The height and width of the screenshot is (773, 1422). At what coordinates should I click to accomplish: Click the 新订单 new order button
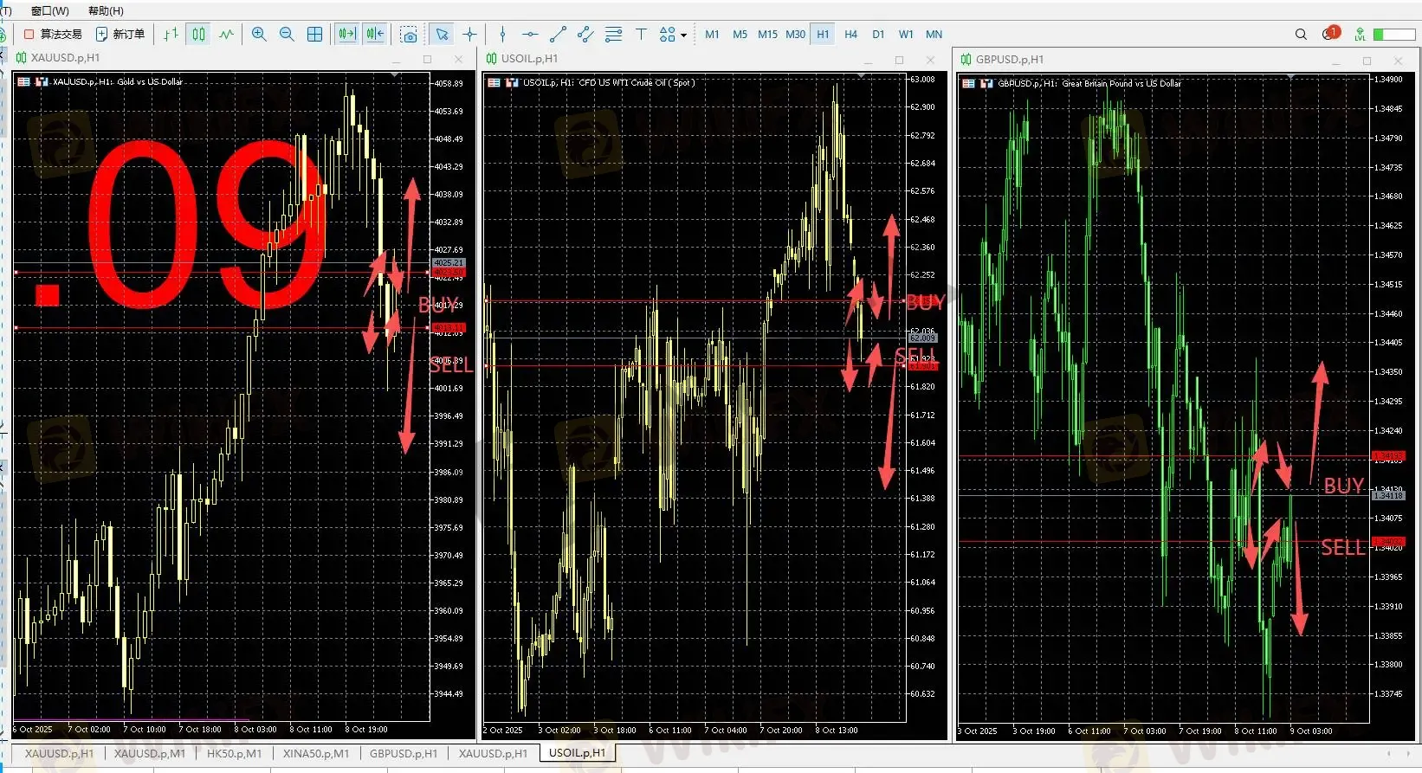click(120, 35)
